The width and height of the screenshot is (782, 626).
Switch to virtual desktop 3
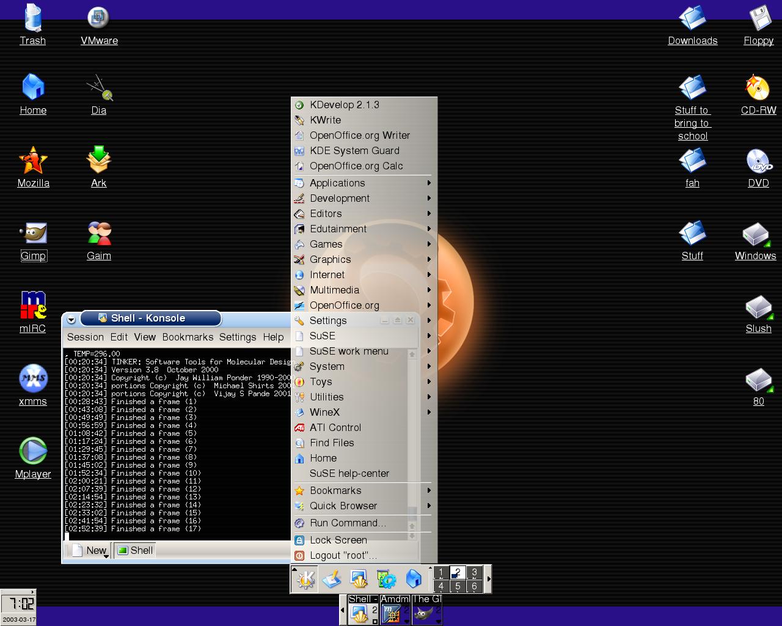pos(474,573)
